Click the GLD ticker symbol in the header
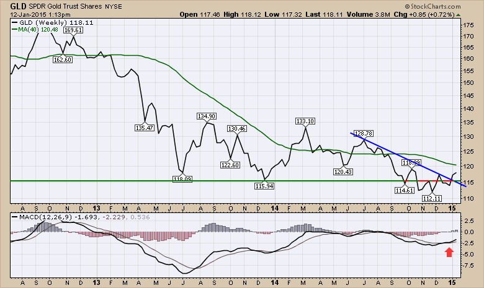 click(x=18, y=6)
